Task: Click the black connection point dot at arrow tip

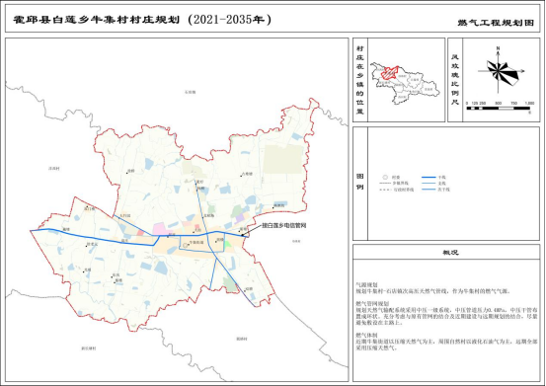Action: click(243, 235)
